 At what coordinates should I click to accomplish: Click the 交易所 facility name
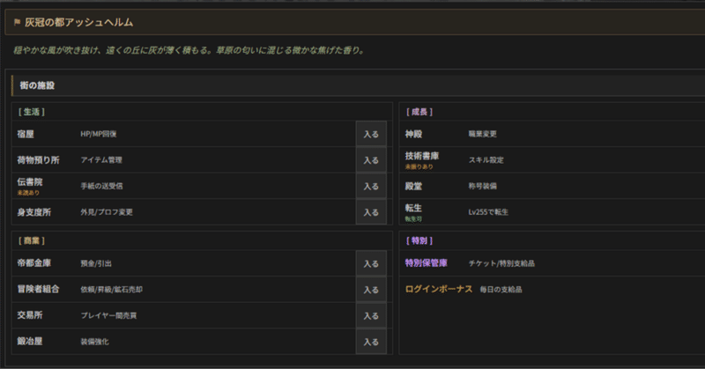pos(30,315)
